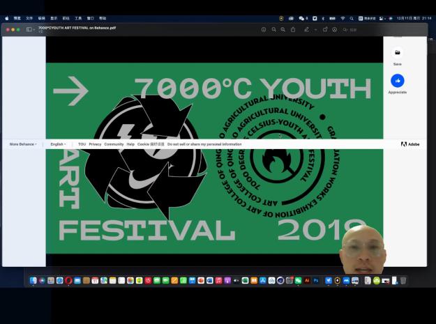Viewport: 436px width, 324px height.
Task: Click the Save folder icon
Action: tap(397, 52)
